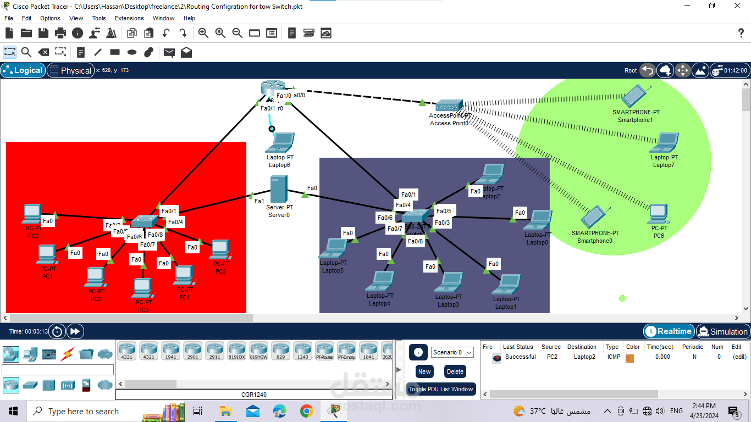Copy selection using the copy icon
This screenshot has width=751, height=422.
[131, 34]
